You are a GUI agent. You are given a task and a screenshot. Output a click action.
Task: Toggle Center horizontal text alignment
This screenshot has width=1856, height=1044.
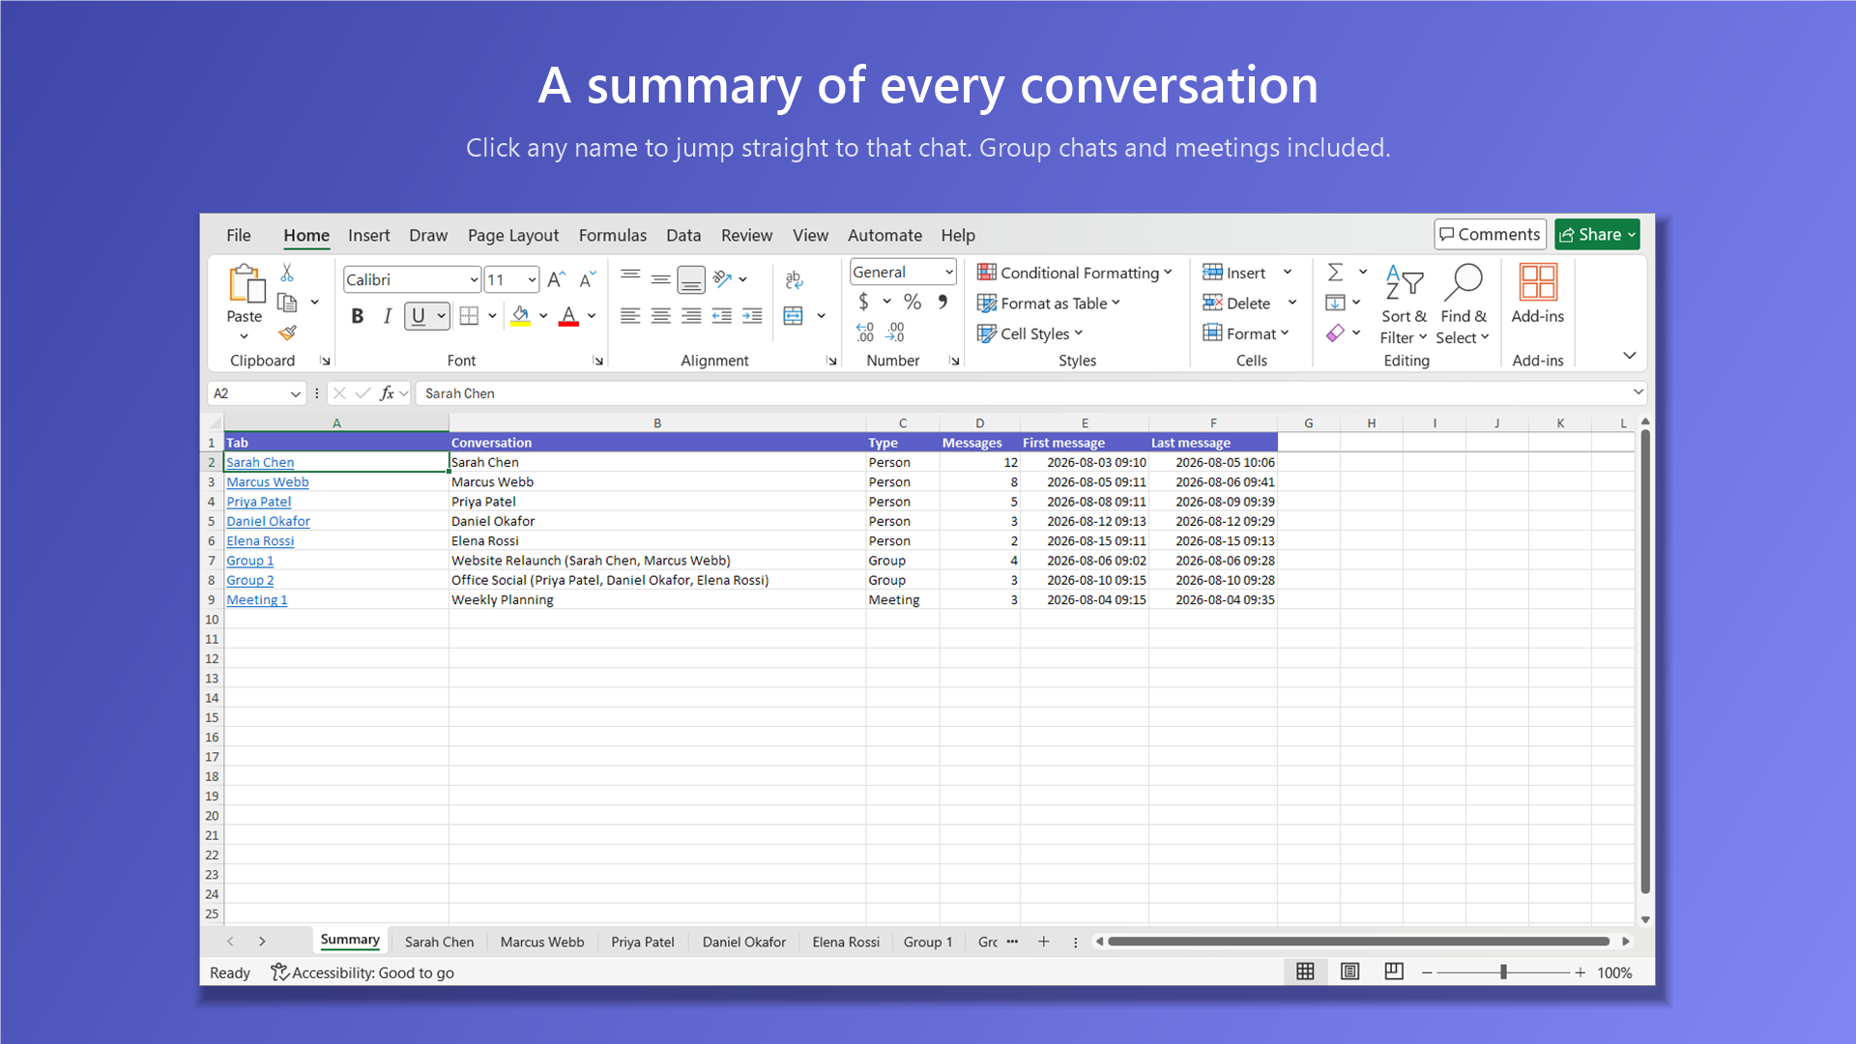click(660, 315)
